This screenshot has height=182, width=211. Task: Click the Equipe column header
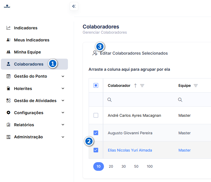185,85
